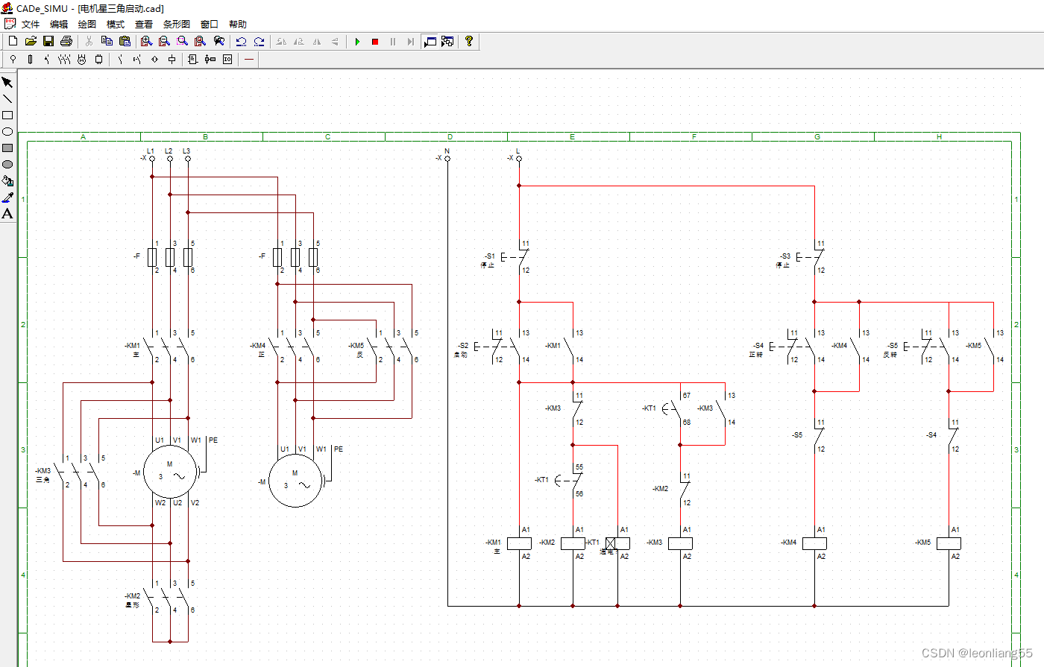Select the hollow rectangle tool
The image size is (1044, 667).
pos(7,115)
